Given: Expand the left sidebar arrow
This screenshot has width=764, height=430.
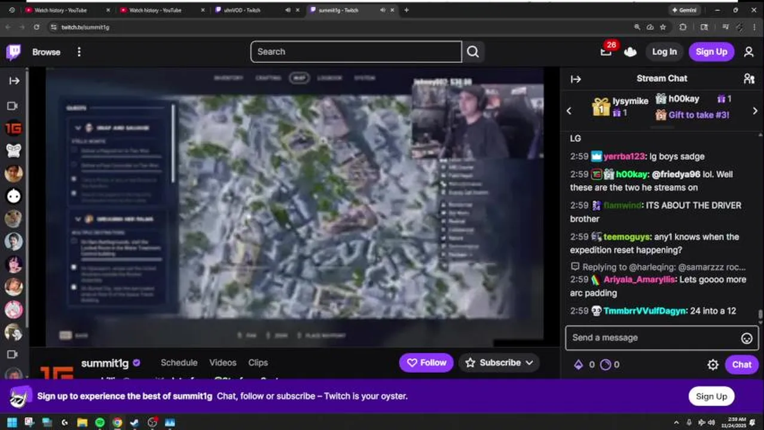Looking at the screenshot, I should pos(14,81).
